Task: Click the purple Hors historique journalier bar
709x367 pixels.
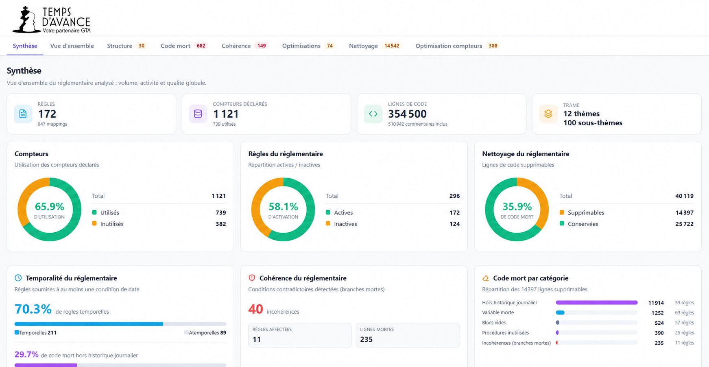Action: click(596, 303)
